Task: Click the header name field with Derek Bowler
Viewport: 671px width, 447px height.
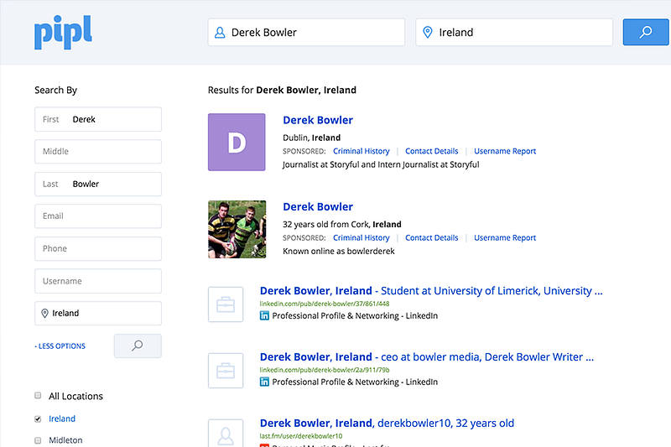Action: [x=306, y=32]
